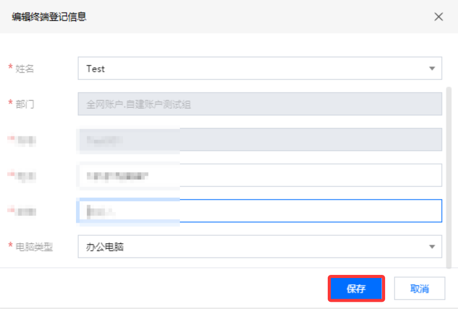The width and height of the screenshot is (458, 309).
Task: Click the disabled 部门 field 全网账户.自建账户测试组
Action: (x=259, y=104)
